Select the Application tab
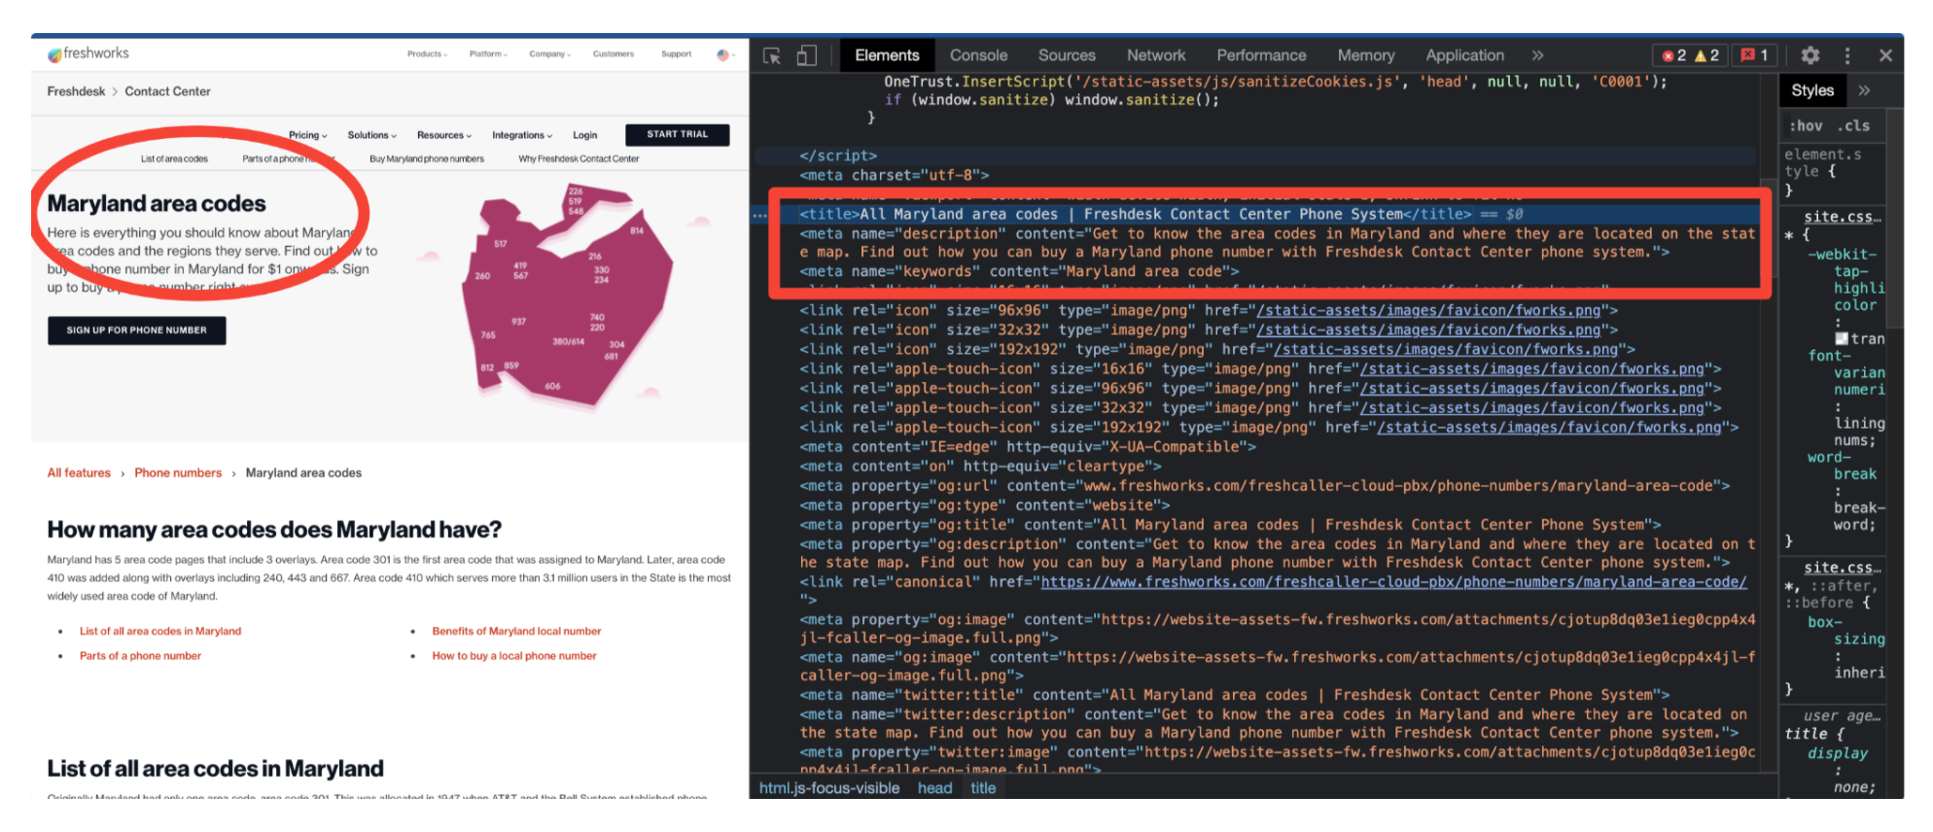Image resolution: width=1933 pixels, height=832 pixels. pos(1464,55)
